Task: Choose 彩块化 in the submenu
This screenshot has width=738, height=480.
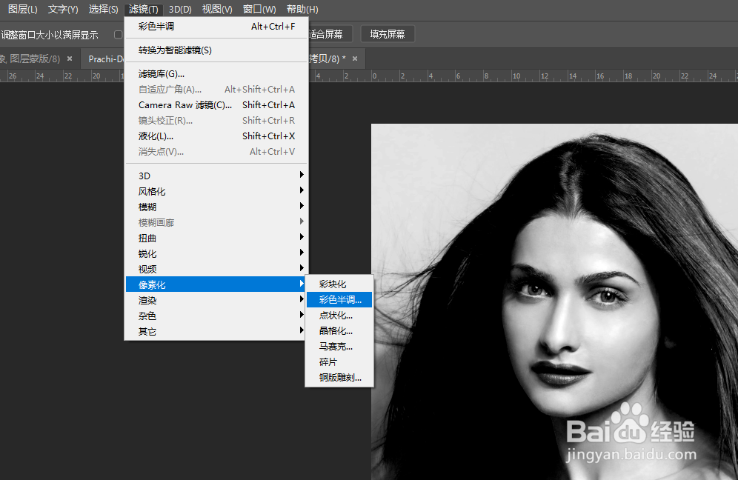Action: pos(339,284)
